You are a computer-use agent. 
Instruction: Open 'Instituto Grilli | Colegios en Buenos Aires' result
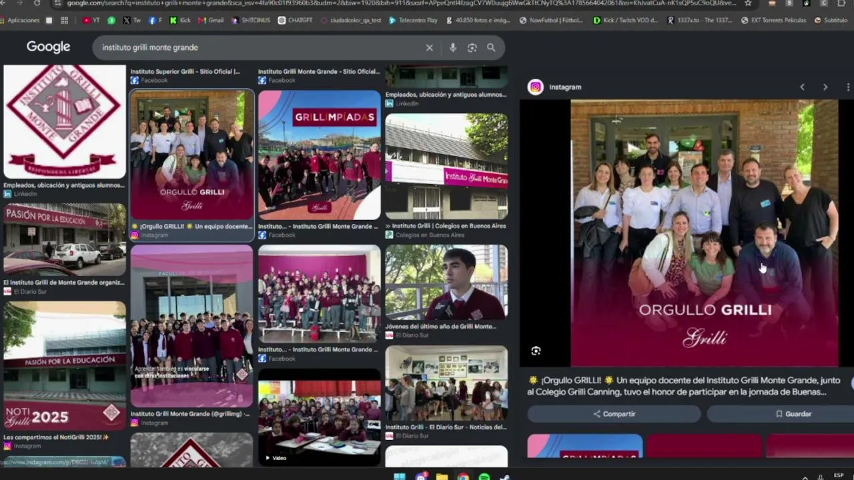pos(446,225)
